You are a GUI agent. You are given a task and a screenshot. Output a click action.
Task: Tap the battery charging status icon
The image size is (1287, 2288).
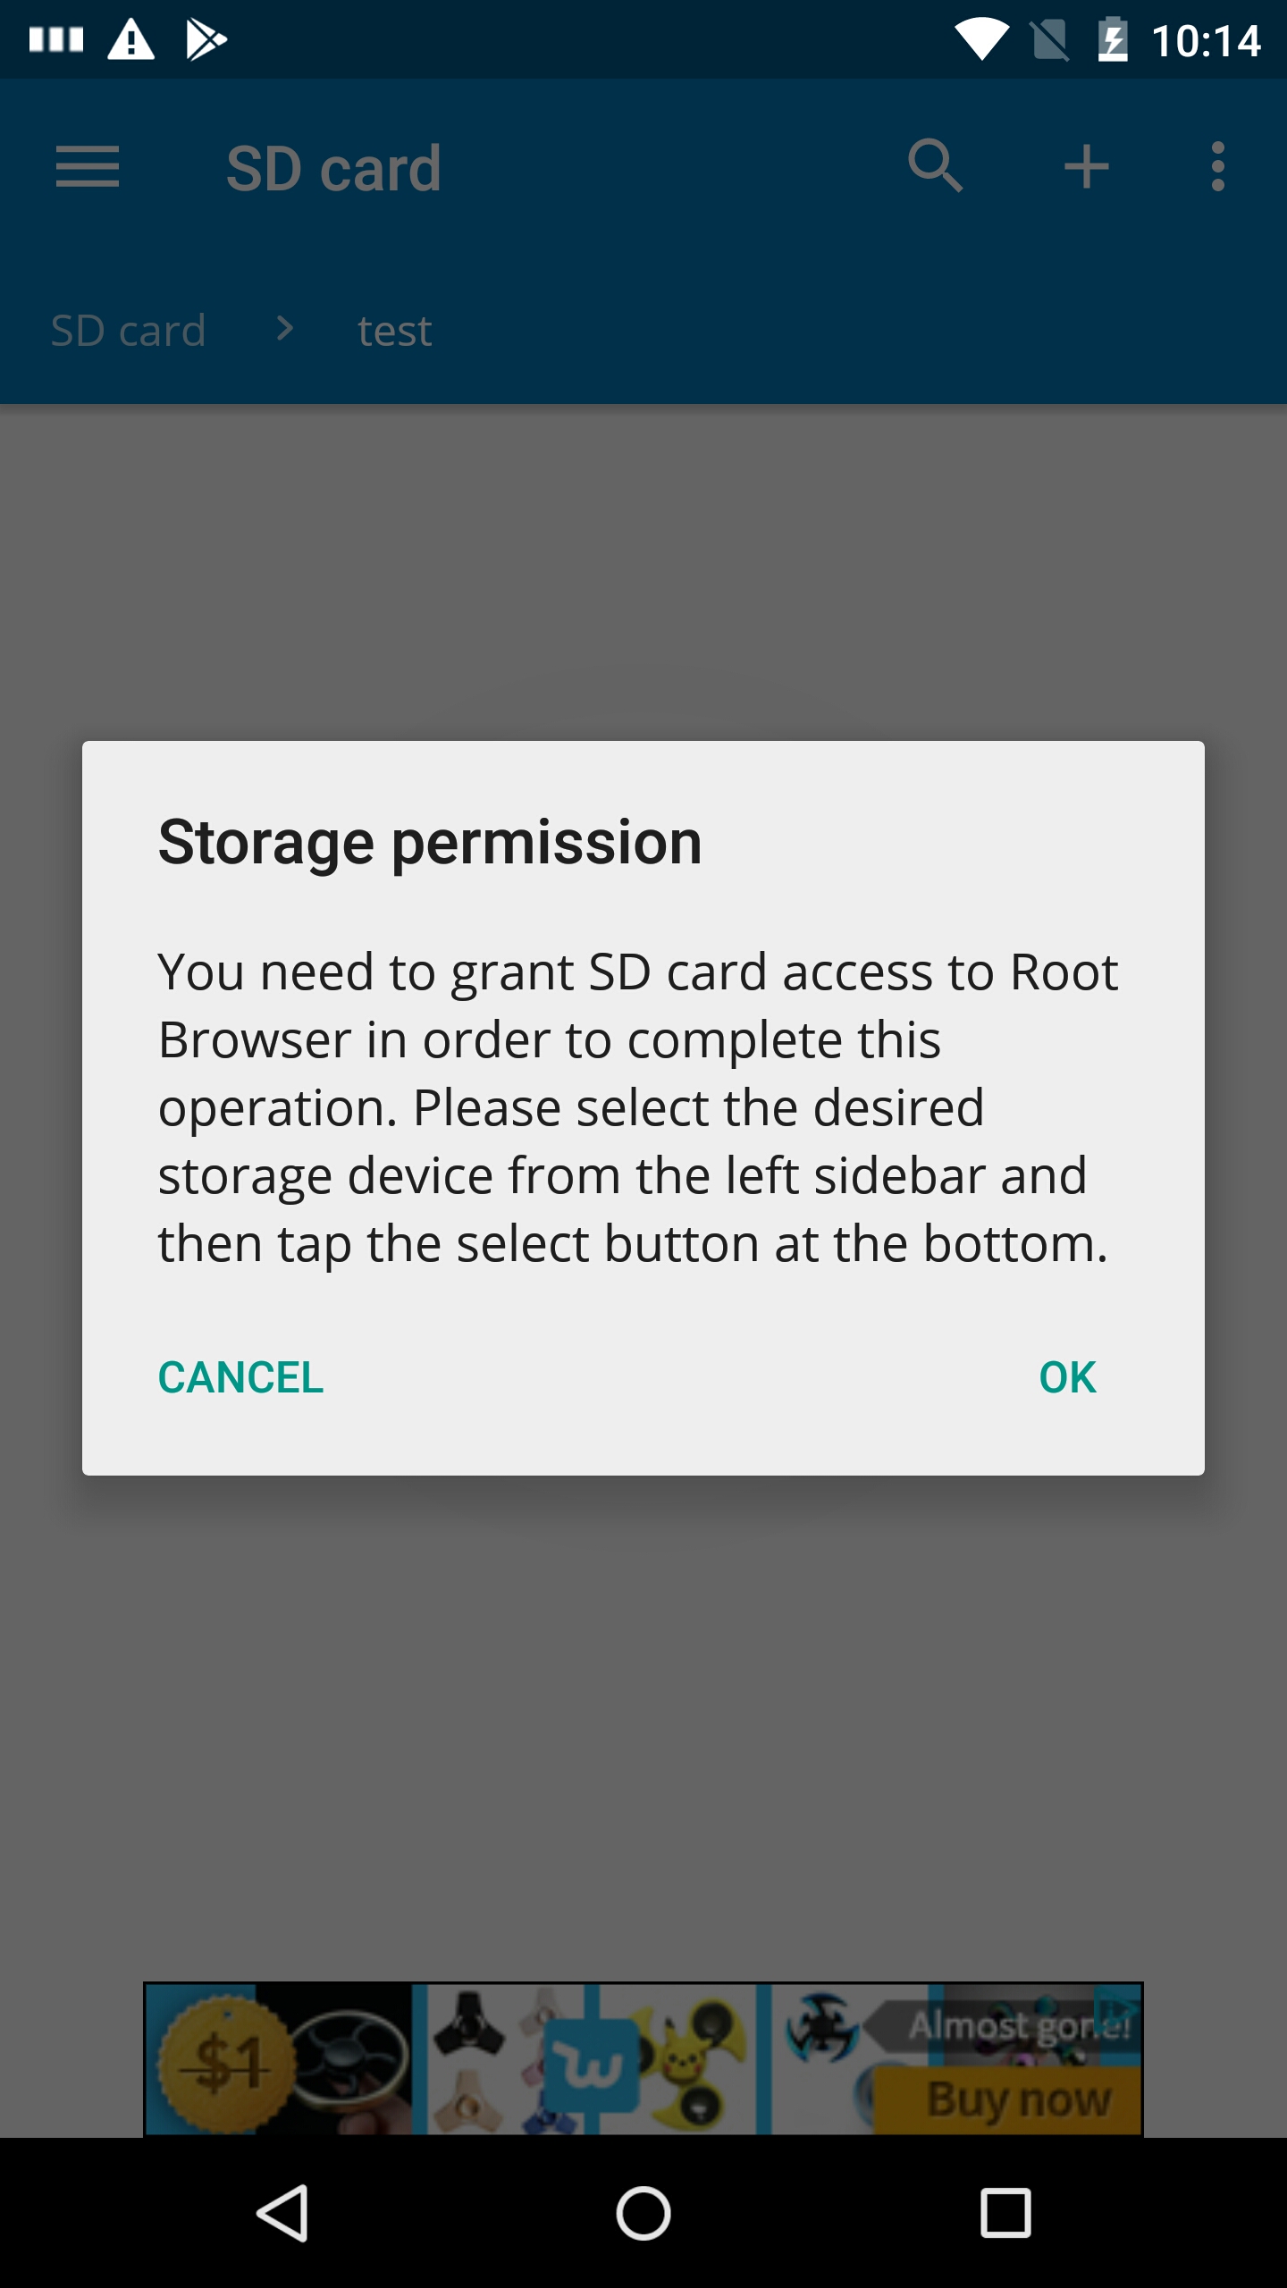coord(1113,40)
